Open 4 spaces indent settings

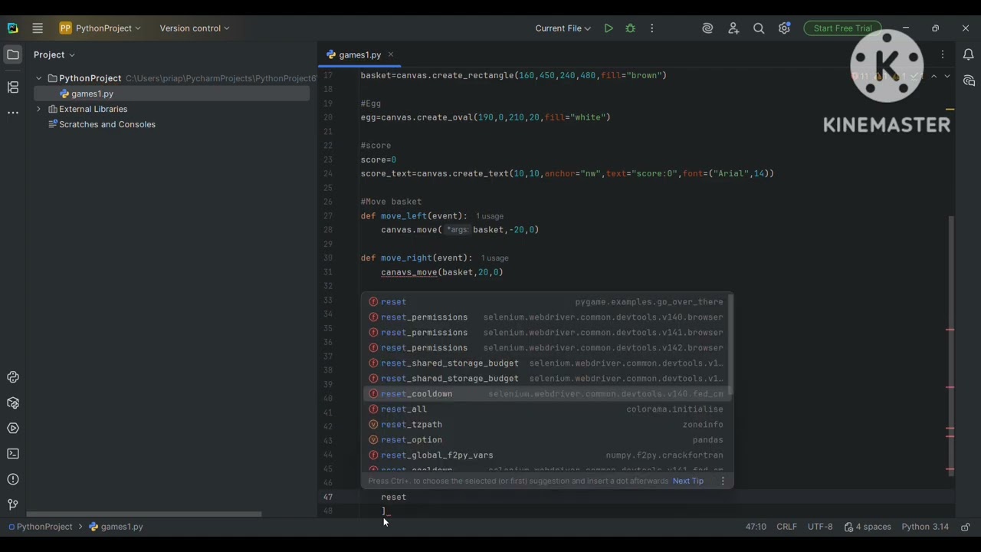pos(868,527)
